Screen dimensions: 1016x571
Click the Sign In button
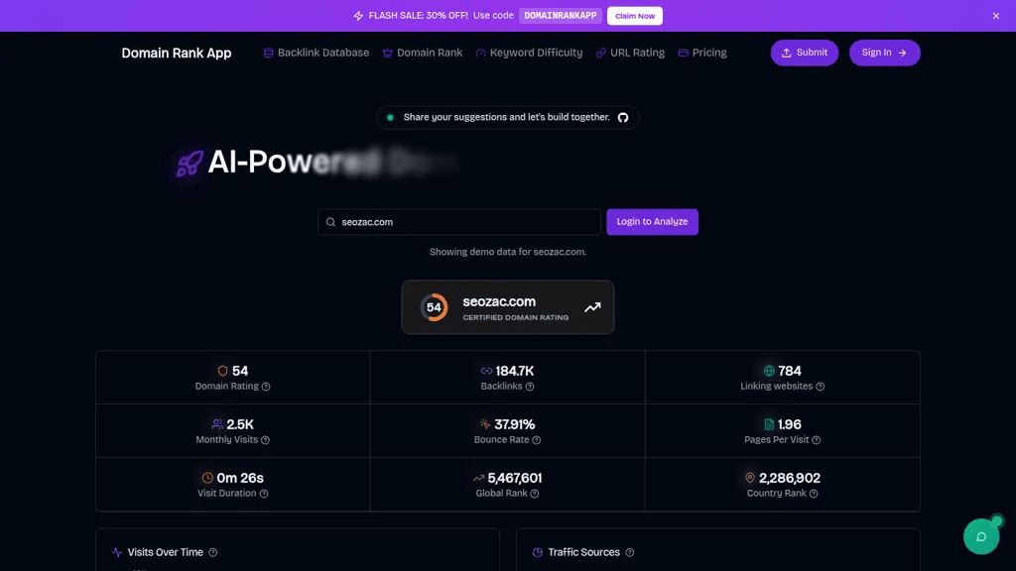point(884,53)
